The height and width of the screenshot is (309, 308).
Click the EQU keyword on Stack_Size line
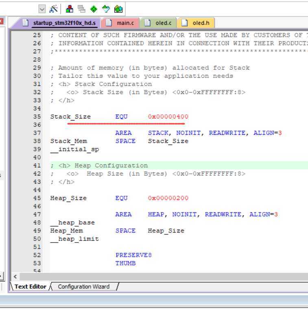click(x=122, y=117)
